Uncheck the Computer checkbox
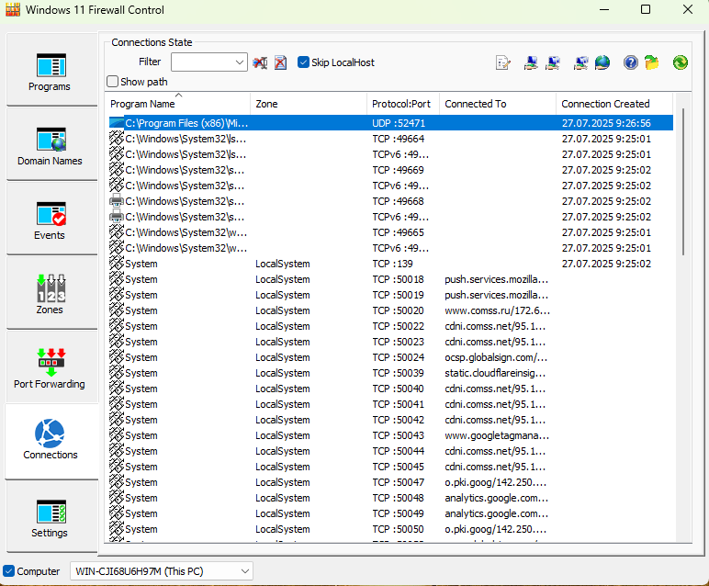Image resolution: width=709 pixels, height=586 pixels. point(10,571)
